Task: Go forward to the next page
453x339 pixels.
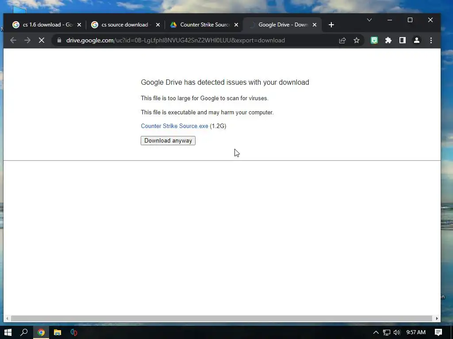Action: coord(27,40)
